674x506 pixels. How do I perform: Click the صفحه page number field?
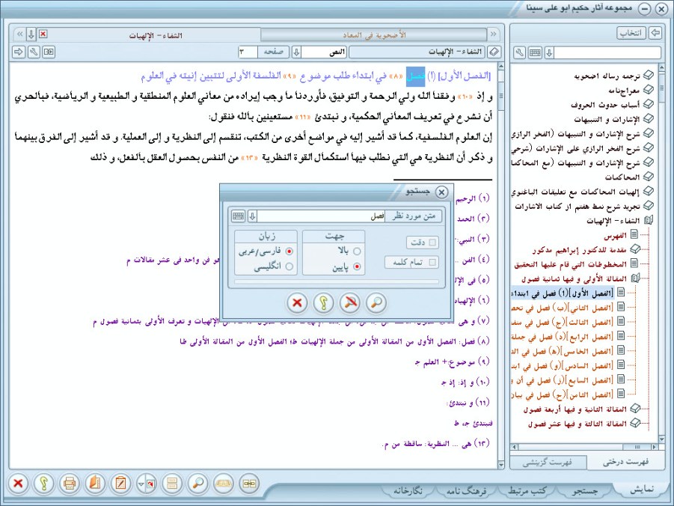point(248,52)
